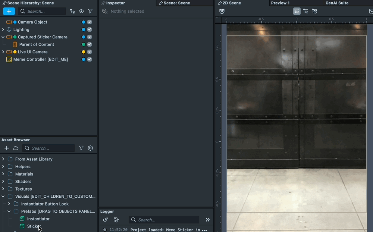Expand the Lighting object
373x232 pixels.
click(x=3, y=29)
